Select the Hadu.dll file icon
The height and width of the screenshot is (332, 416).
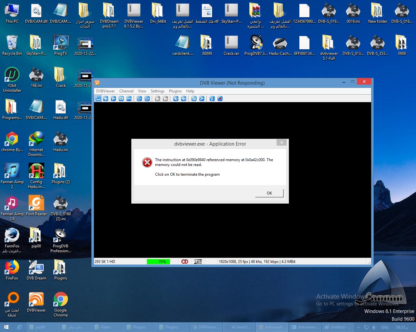pos(61,110)
